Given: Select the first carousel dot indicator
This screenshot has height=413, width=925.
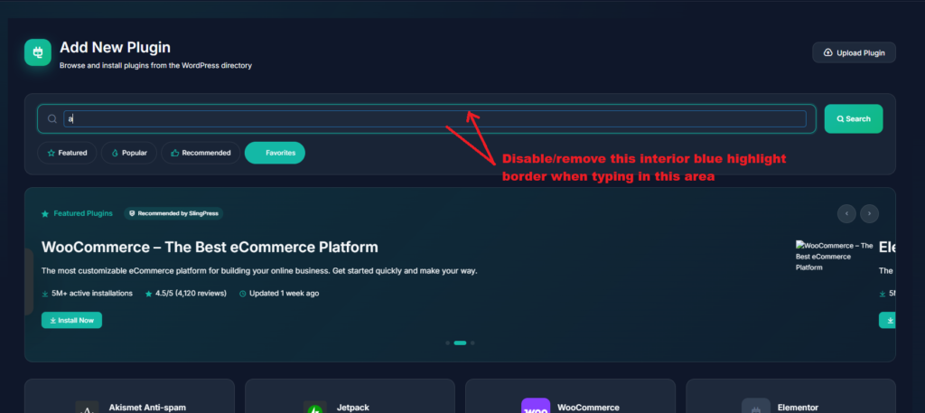Looking at the screenshot, I should [448, 343].
